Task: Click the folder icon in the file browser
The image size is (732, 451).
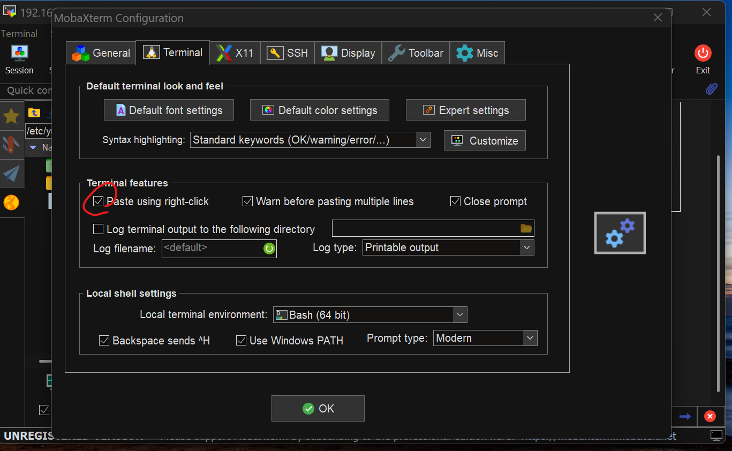Action: [x=34, y=112]
